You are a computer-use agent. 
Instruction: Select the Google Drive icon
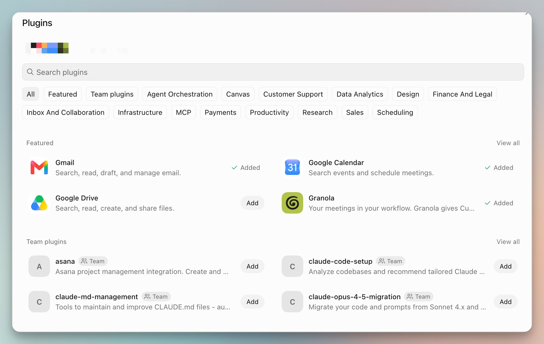(x=39, y=203)
